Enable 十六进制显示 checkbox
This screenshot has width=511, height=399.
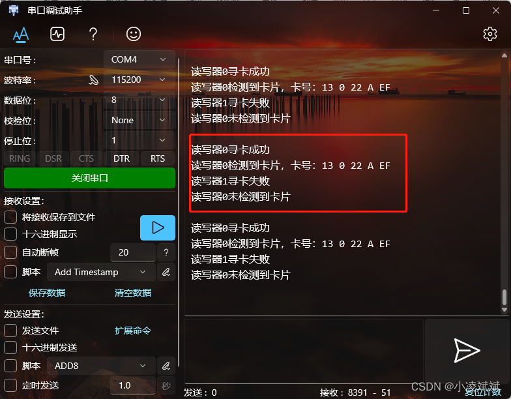point(10,233)
